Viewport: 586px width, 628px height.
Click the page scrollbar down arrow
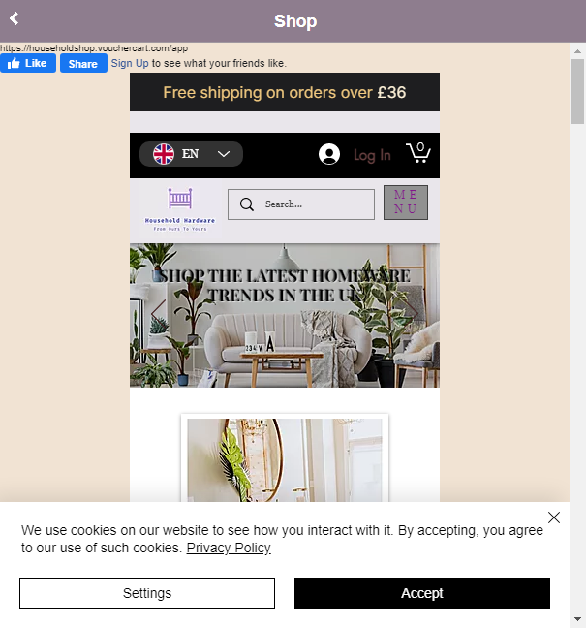[x=577, y=619]
